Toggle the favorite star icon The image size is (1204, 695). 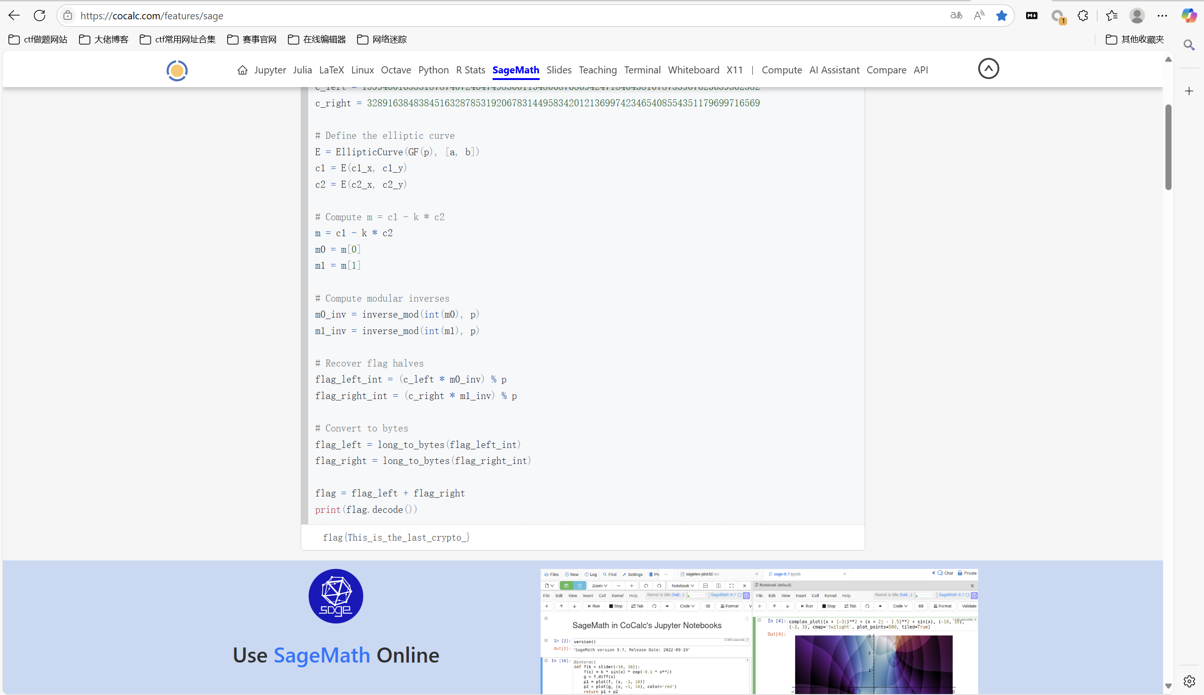(1001, 15)
